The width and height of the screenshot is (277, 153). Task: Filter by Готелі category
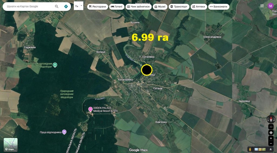(x=117, y=7)
